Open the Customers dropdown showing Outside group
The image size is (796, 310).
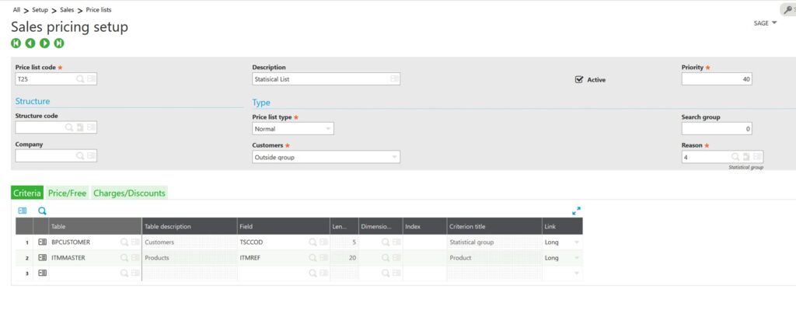(394, 157)
